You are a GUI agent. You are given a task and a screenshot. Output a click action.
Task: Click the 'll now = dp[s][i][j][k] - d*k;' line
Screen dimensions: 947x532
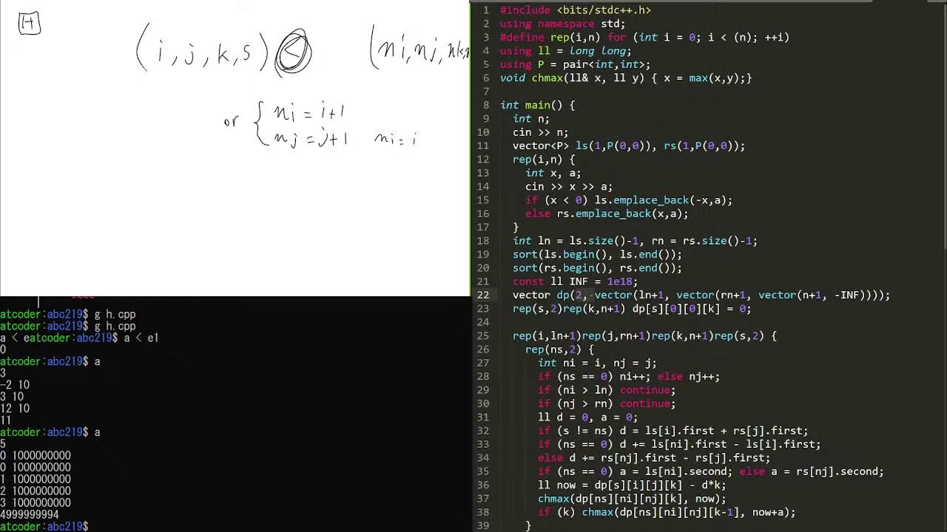632,485
